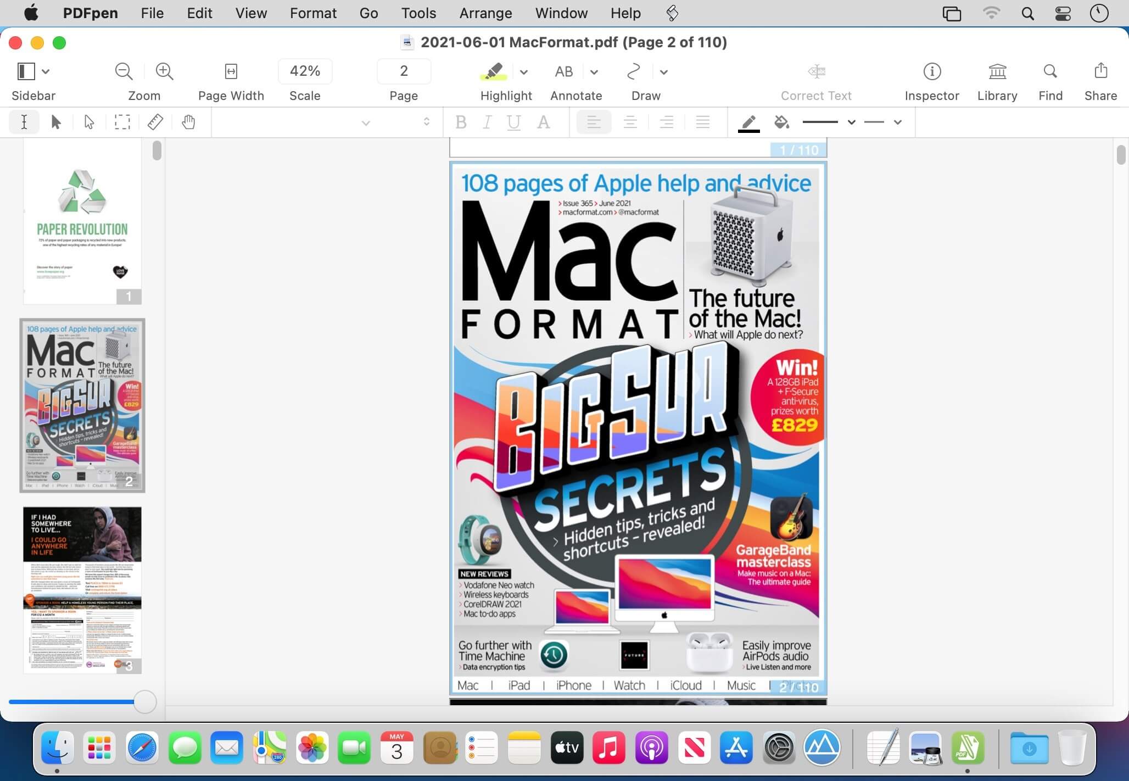Click the Scale percentage field
The width and height of the screenshot is (1129, 781).
click(305, 71)
